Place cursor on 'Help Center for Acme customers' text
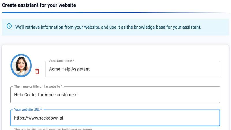 pyautogui.click(x=46, y=95)
